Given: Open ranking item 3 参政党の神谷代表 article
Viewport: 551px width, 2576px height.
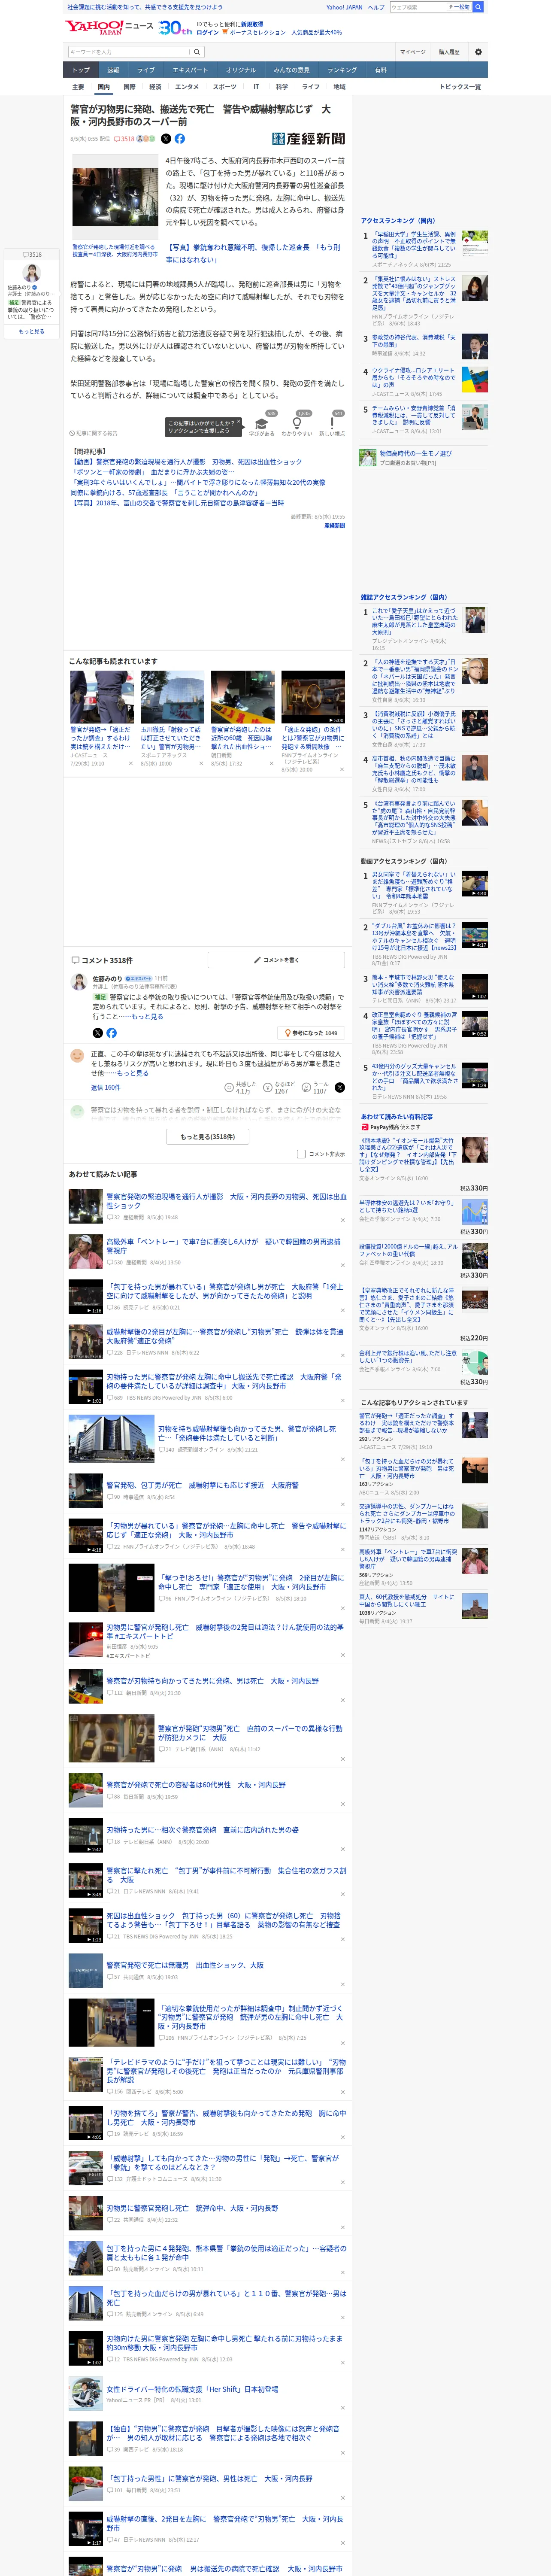Looking at the screenshot, I should 414,341.
